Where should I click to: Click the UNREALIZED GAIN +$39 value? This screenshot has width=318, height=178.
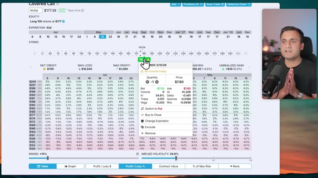pos(234,69)
